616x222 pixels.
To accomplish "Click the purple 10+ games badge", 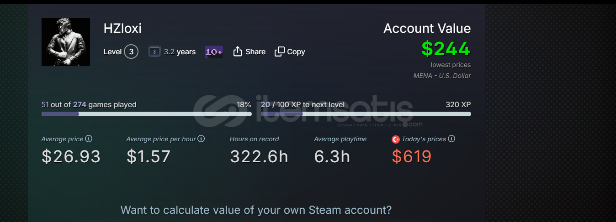I will pyautogui.click(x=214, y=52).
